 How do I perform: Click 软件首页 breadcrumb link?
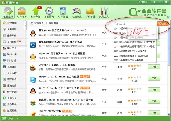39,23
